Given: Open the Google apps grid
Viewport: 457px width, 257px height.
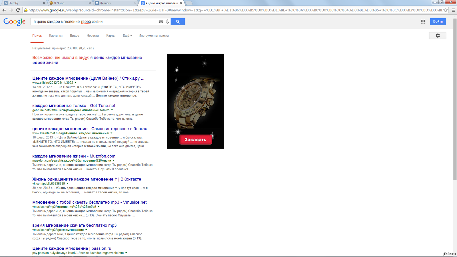Looking at the screenshot, I should point(423,22).
